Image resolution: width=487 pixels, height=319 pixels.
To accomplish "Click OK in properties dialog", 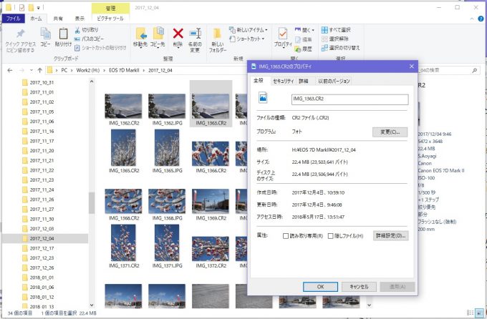I will tap(320, 287).
